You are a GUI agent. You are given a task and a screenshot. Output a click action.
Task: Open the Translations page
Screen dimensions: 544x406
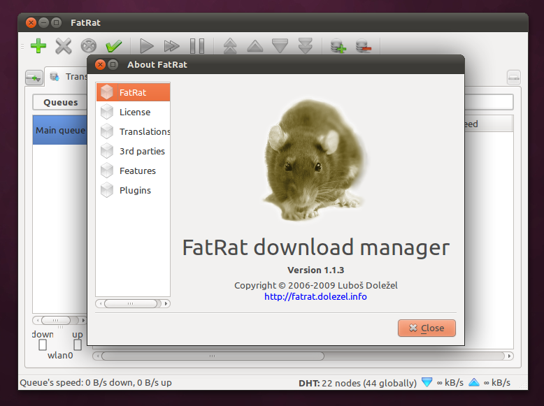click(x=133, y=131)
